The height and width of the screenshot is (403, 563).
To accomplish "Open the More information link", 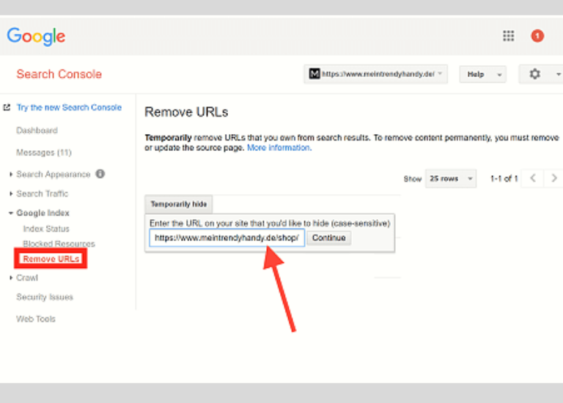I will pos(279,148).
